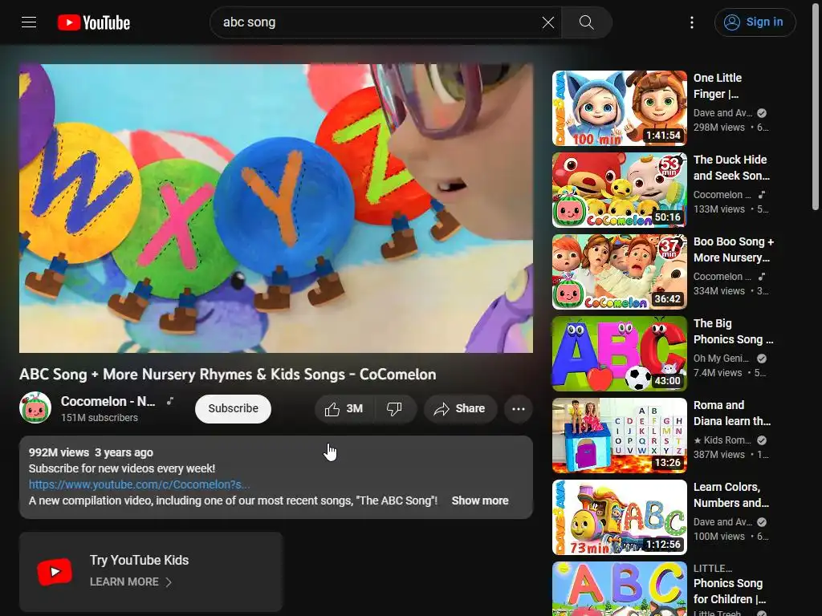Click Phonics Song for Children title

[x=730, y=591]
